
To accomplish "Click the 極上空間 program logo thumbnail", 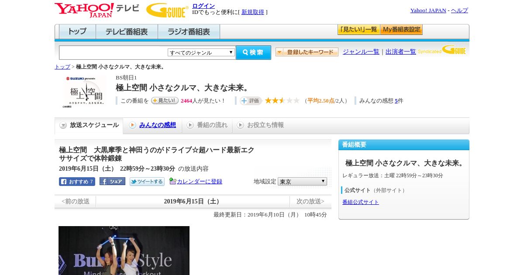I will pos(85,91).
